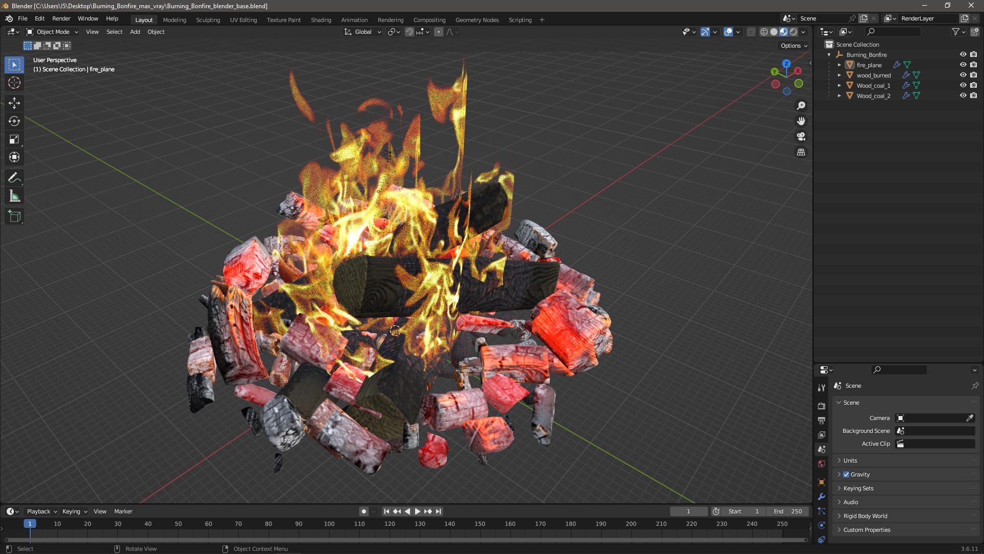Activate the Rotate tool
Image resolution: width=984 pixels, height=554 pixels.
click(14, 121)
